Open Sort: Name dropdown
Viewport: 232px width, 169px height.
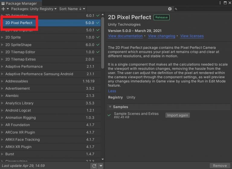(x=72, y=9)
